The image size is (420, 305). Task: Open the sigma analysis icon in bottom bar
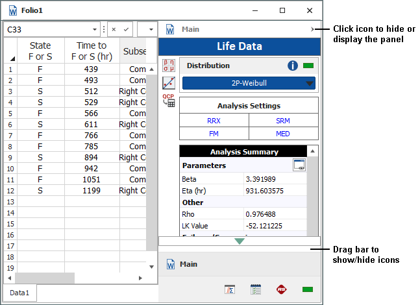coord(230,289)
